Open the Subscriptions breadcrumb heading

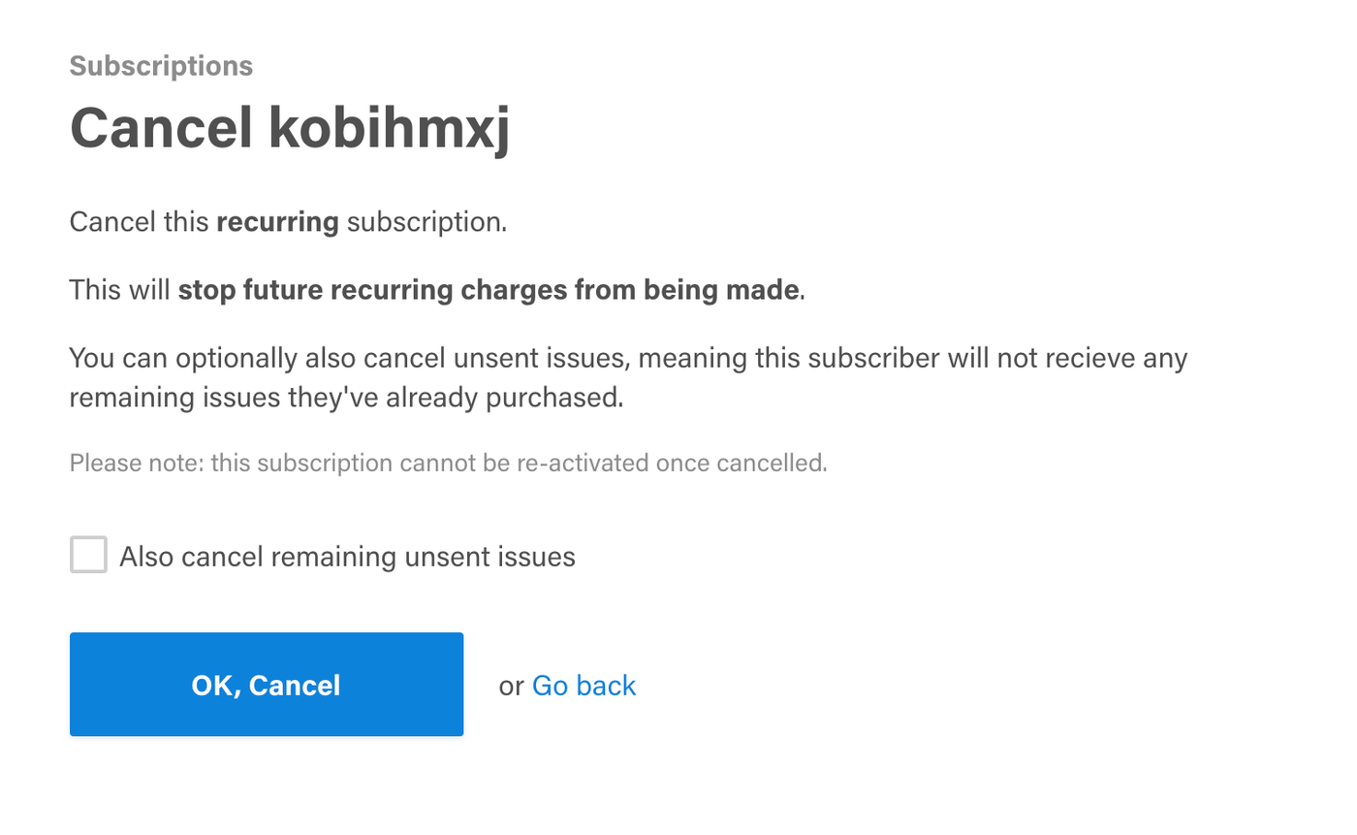pos(161,66)
